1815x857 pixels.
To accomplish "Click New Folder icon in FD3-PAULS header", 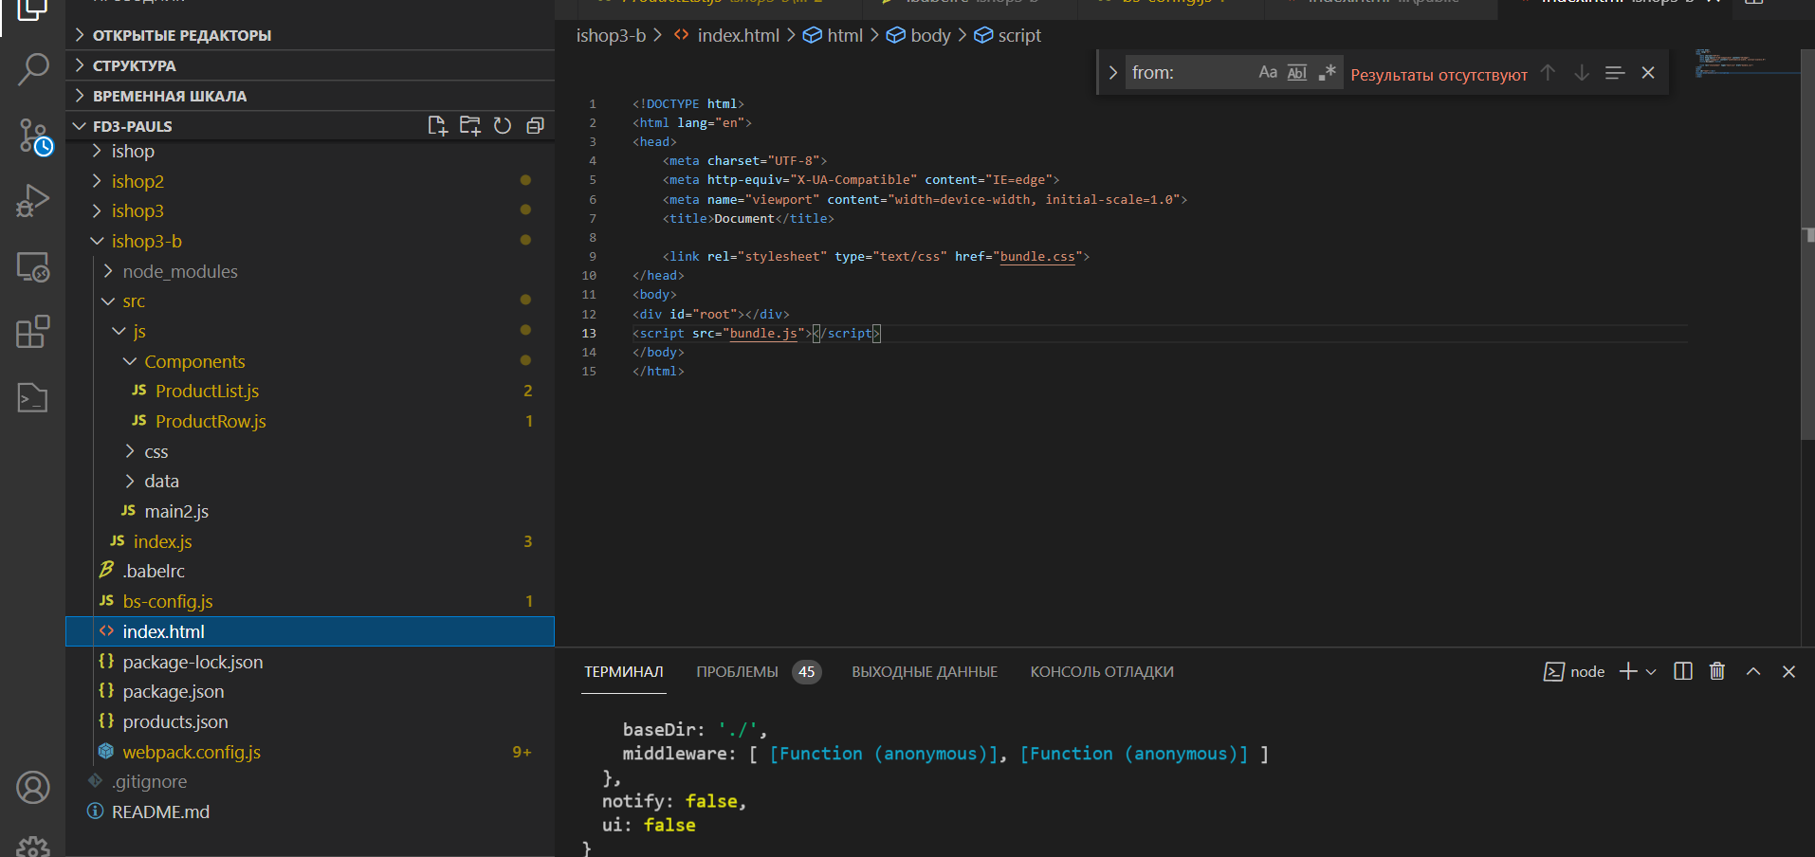I will point(470,126).
